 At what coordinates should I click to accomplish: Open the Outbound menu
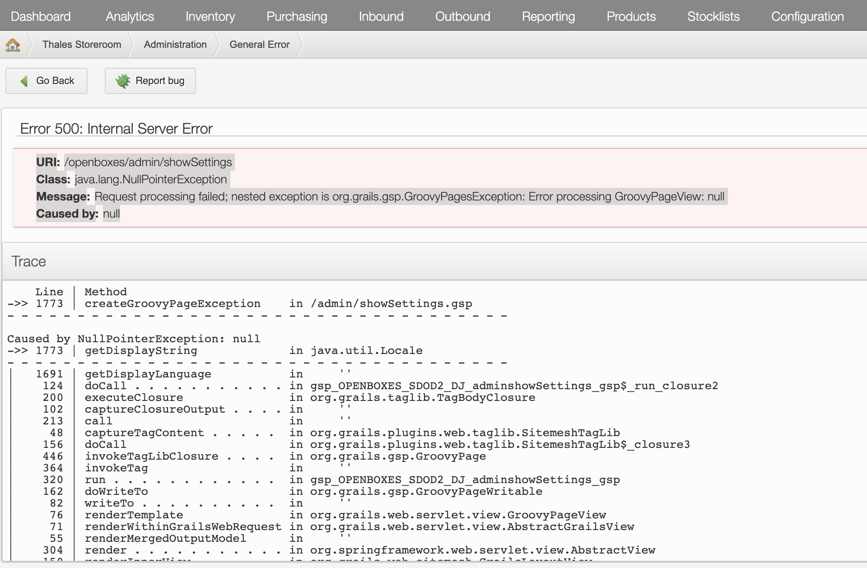coord(462,16)
